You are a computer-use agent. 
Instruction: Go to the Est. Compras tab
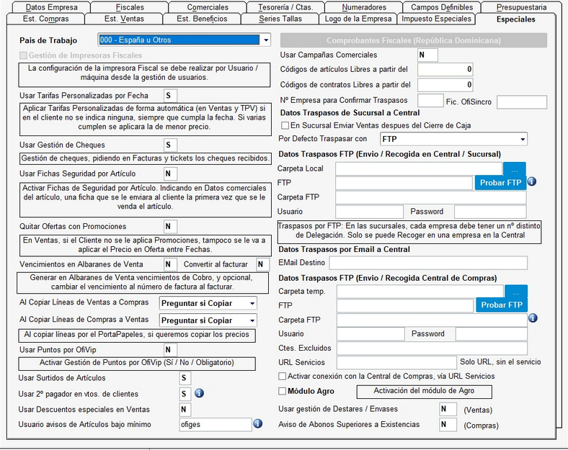point(45,19)
